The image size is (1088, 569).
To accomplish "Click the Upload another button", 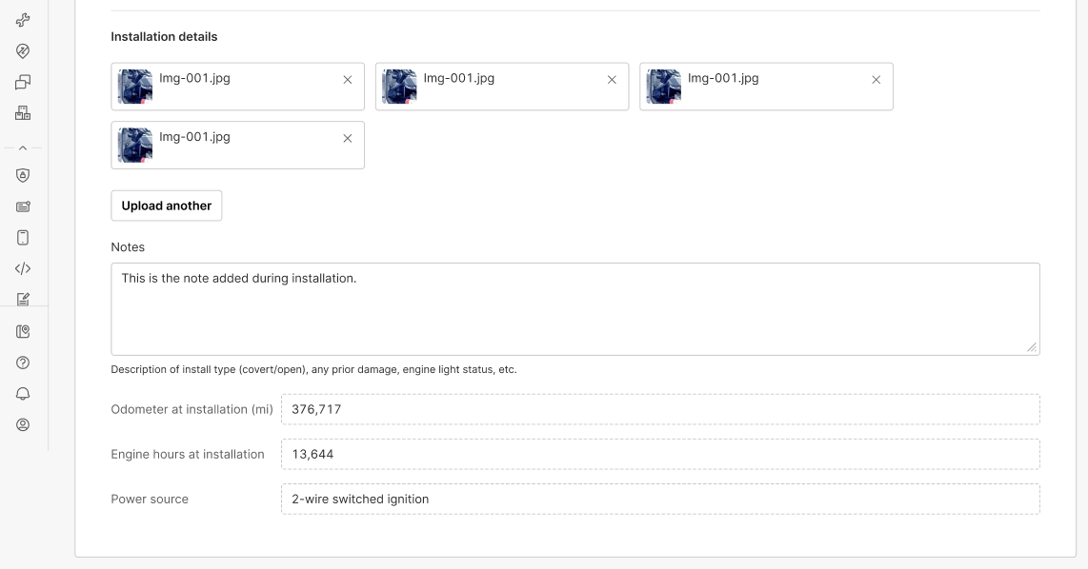I will point(167,206).
